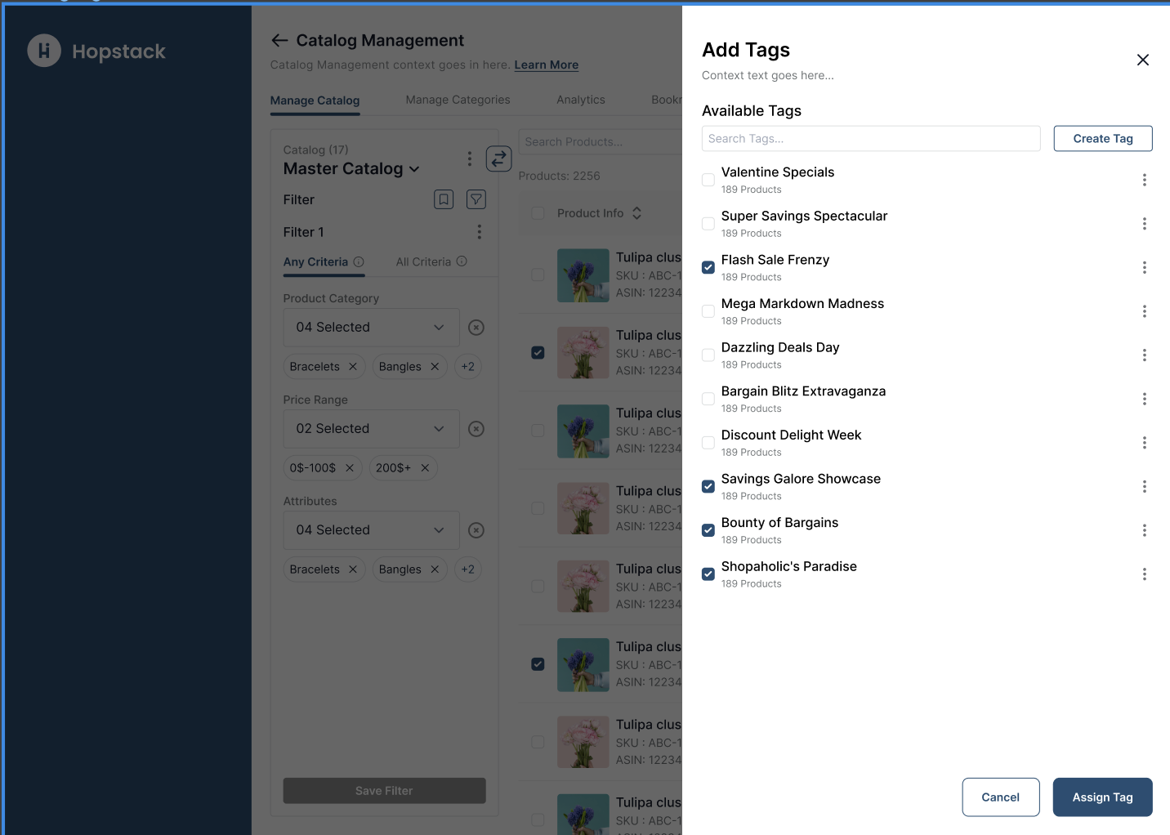Check the Valentine Specials tag checkbox
Viewport: 1170px width, 835px height.
(x=708, y=180)
